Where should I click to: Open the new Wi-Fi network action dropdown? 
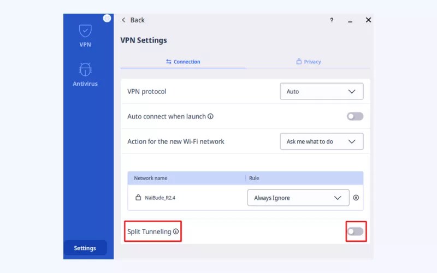point(321,141)
